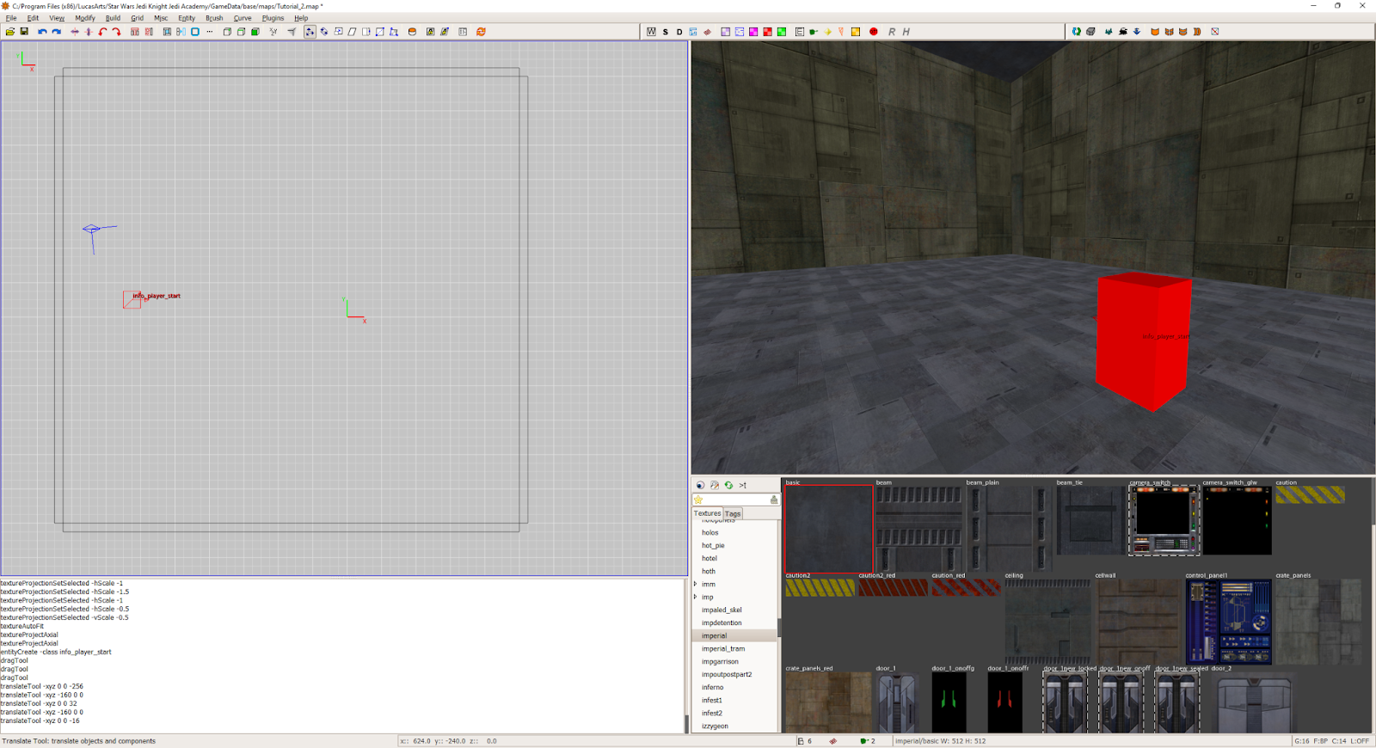Open the Plugins menu
Screen dimensions: 1376x748
click(273, 18)
